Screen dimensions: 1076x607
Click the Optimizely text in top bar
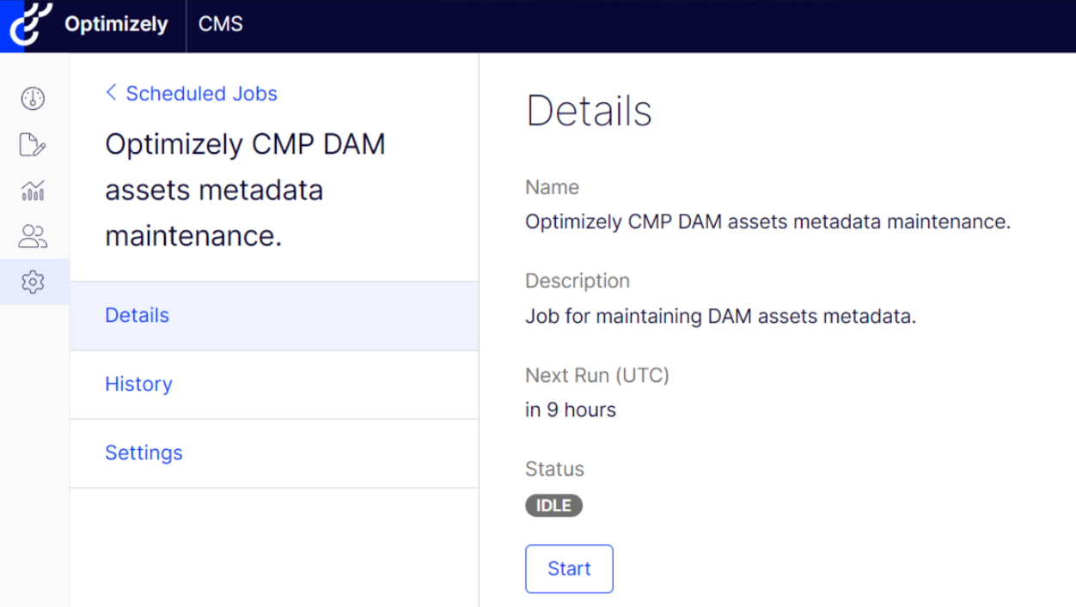coord(115,25)
